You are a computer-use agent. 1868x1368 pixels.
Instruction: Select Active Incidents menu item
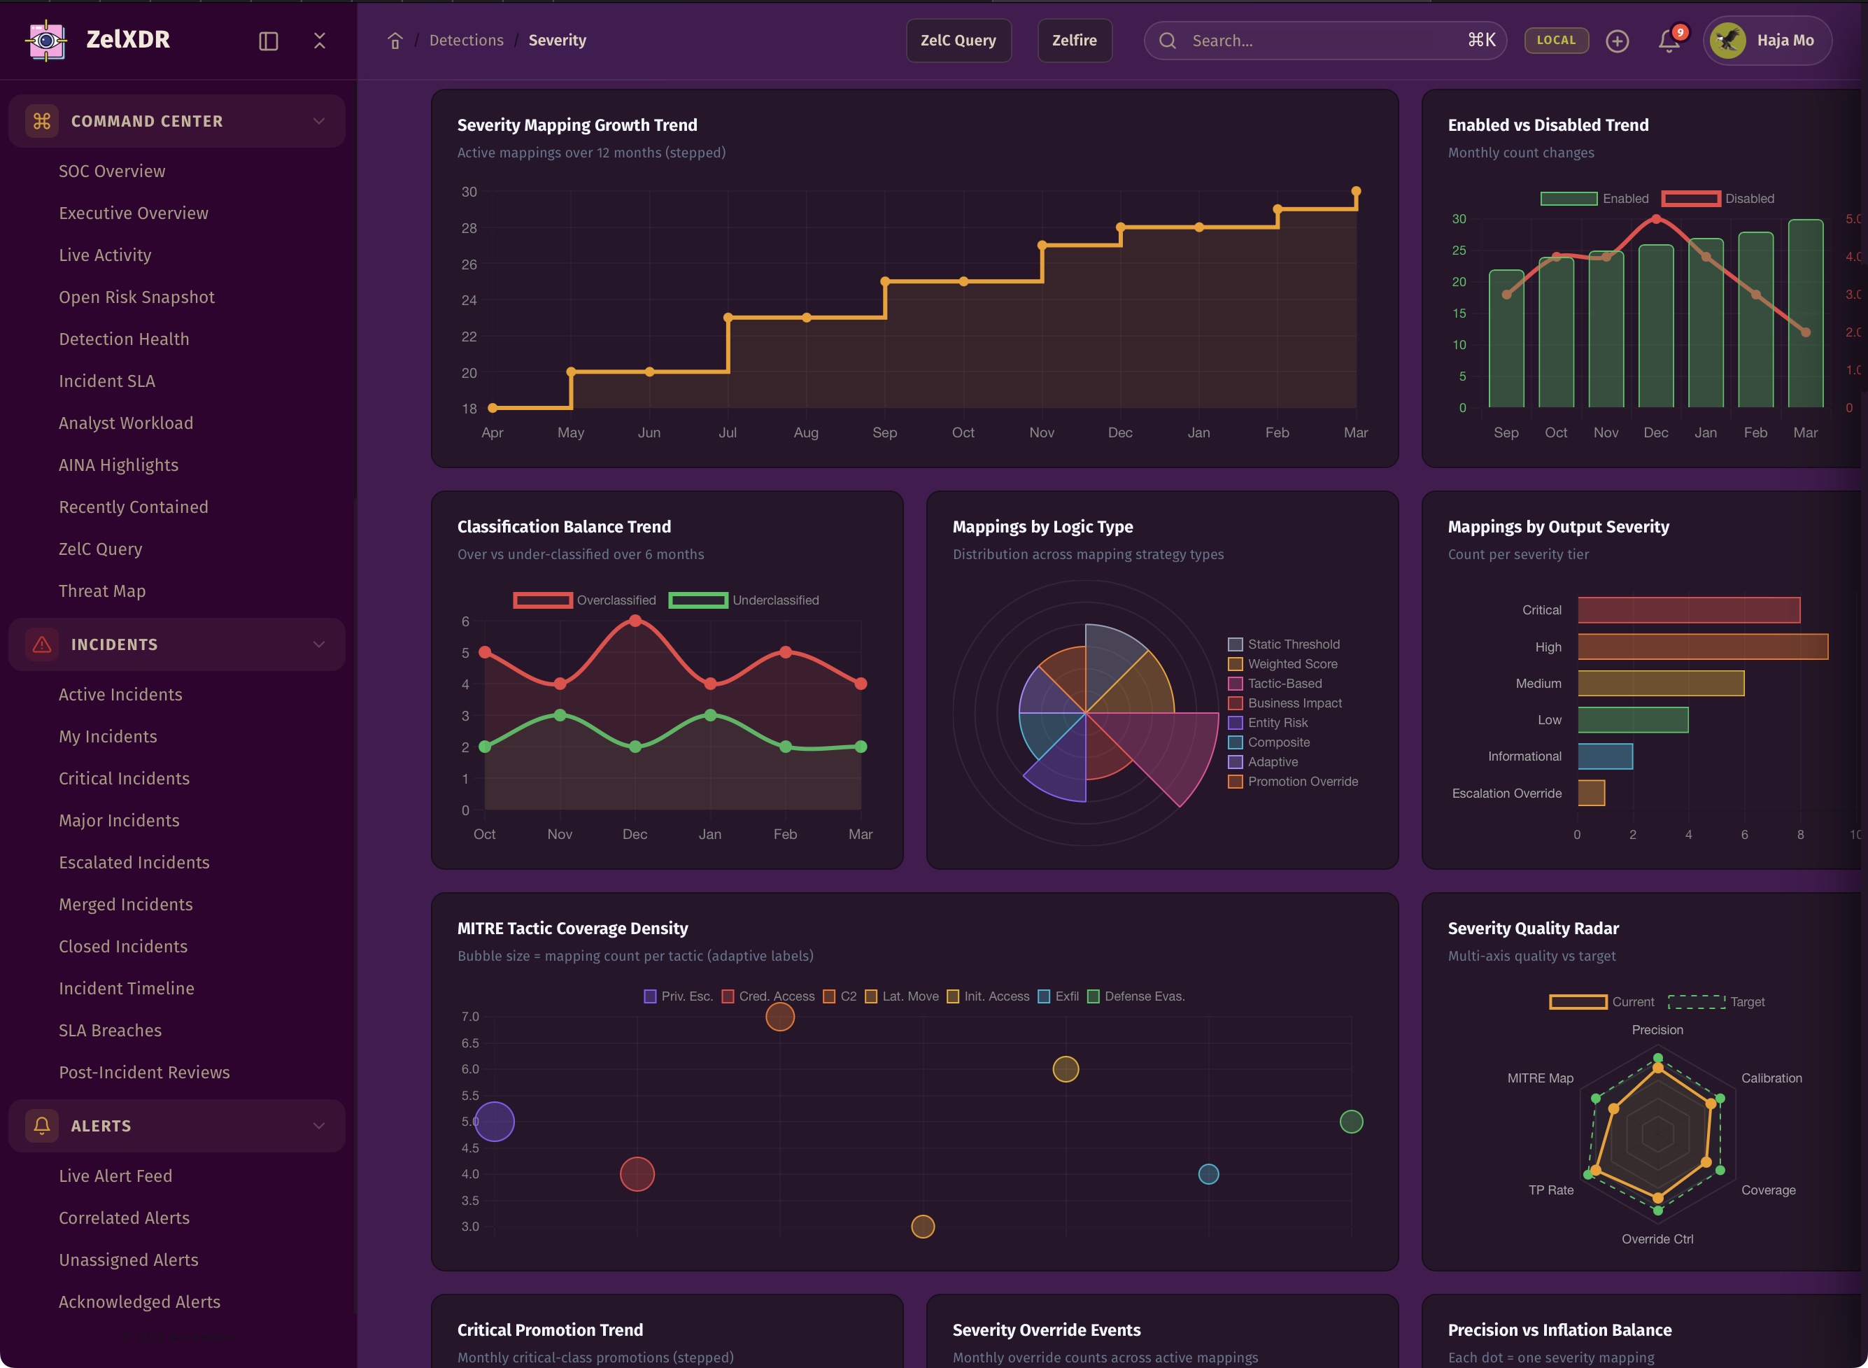point(121,694)
